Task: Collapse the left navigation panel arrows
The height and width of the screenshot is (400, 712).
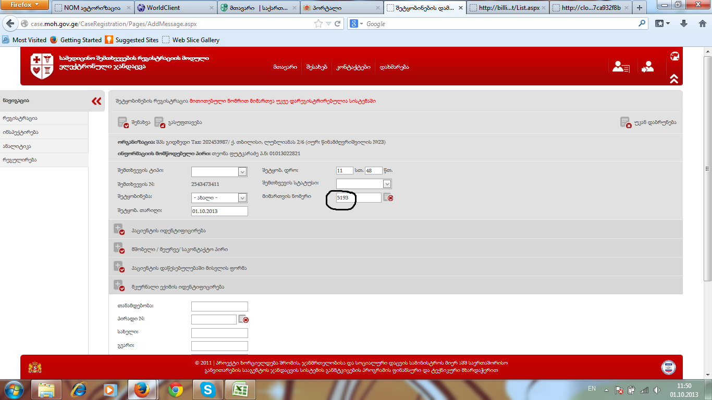Action: click(96, 101)
